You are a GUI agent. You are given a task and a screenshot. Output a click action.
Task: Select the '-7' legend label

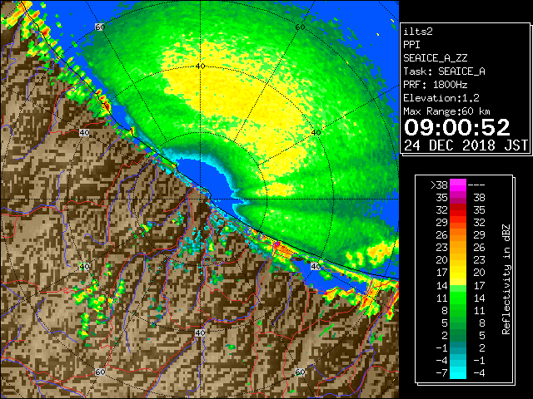pyautogui.click(x=441, y=373)
